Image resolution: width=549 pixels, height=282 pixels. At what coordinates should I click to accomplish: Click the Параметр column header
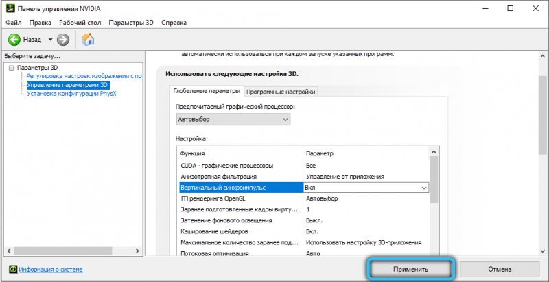click(366, 153)
